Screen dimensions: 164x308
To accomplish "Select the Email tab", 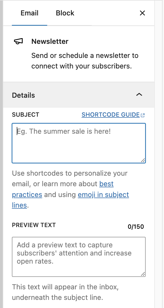I will [x=29, y=13].
